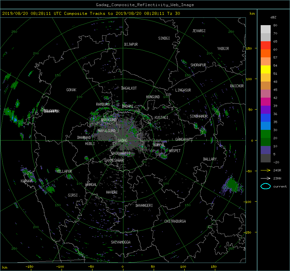Click the HANGAL city label

91,185
